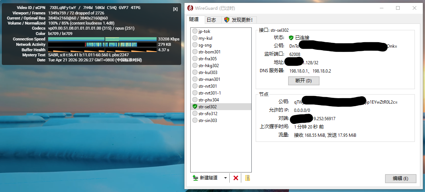Select the str-kul303 tunnel name
This screenshot has width=425, height=192.
208,73
